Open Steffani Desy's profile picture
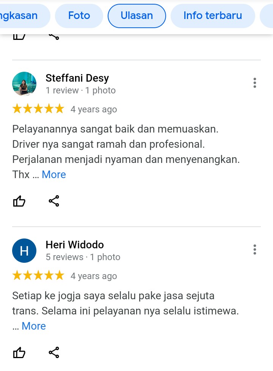 coord(24,84)
